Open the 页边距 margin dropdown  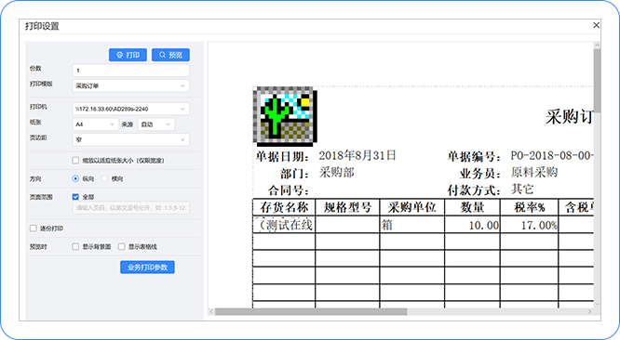point(130,139)
